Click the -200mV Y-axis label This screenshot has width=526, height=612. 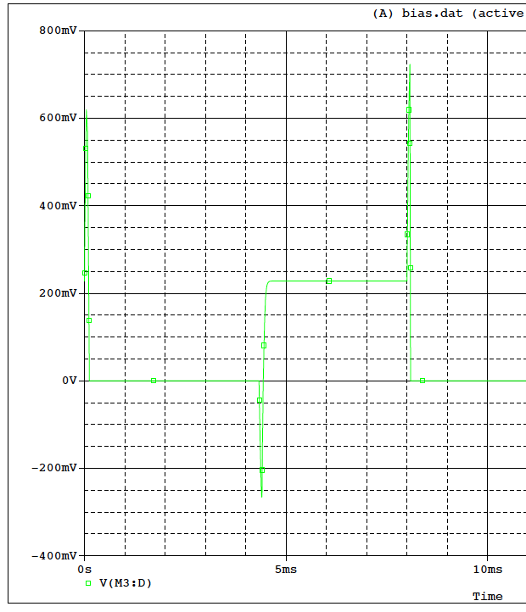pos(54,468)
